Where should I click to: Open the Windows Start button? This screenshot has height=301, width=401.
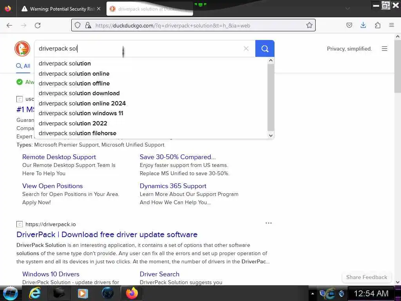point(11,293)
